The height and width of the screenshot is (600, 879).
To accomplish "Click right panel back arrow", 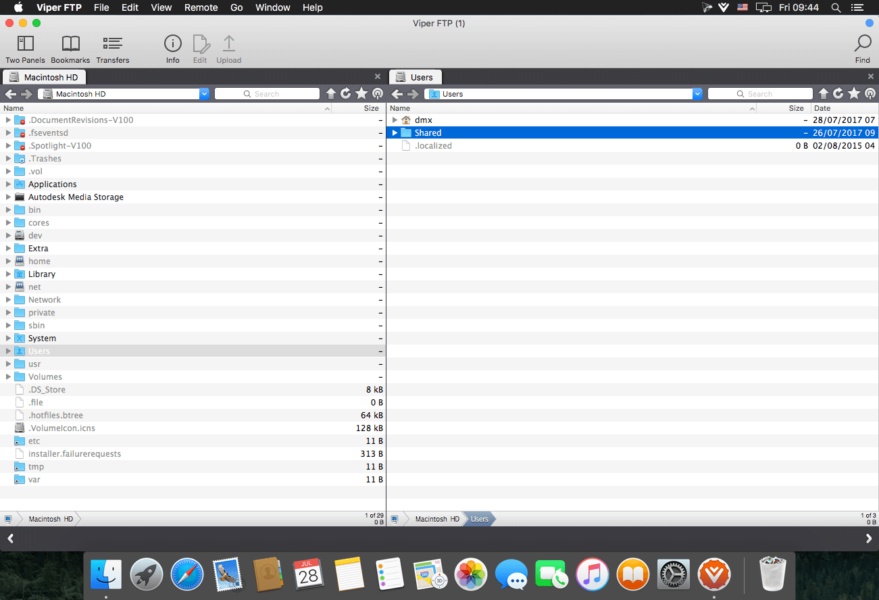I will click(397, 94).
